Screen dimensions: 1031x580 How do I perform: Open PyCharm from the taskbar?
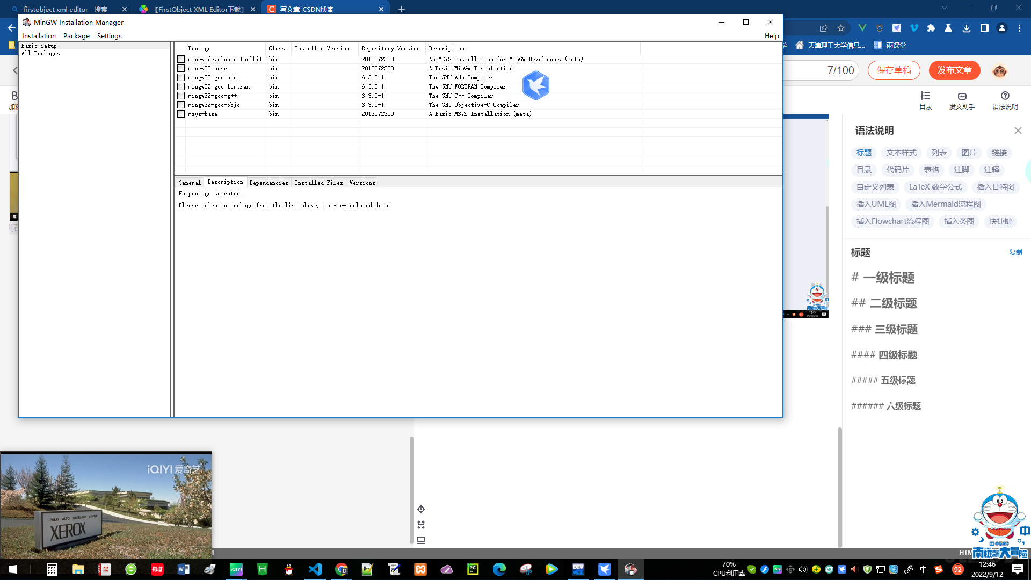[473, 569]
